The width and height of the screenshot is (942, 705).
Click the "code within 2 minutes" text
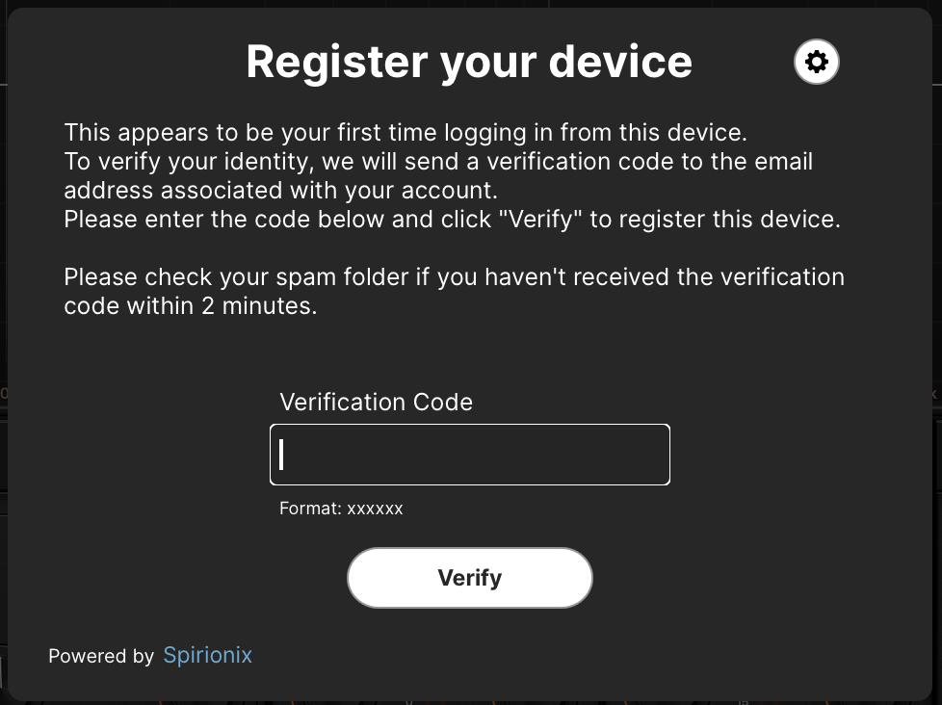[191, 305]
